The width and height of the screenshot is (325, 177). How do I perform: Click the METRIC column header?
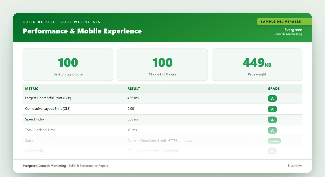(32, 88)
